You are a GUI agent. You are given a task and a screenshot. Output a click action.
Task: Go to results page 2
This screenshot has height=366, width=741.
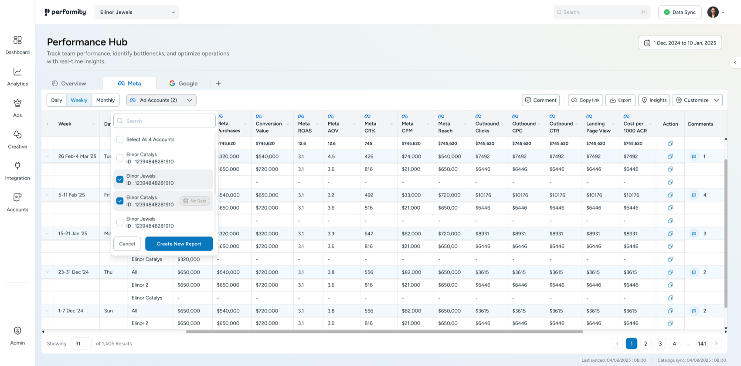click(x=646, y=343)
